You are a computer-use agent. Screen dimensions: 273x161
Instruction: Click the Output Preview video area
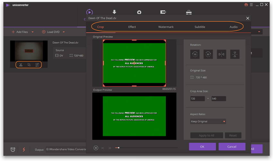(134, 116)
